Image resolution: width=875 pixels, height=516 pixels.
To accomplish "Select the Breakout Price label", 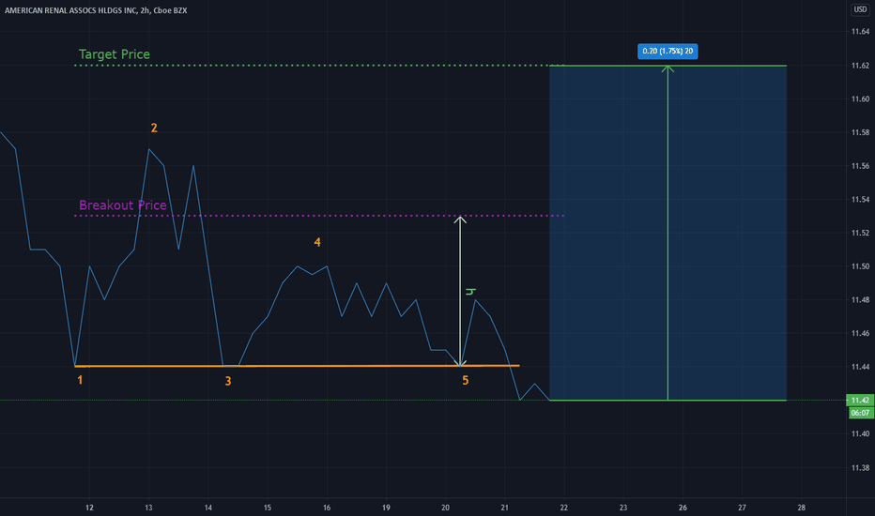I will pyautogui.click(x=123, y=205).
